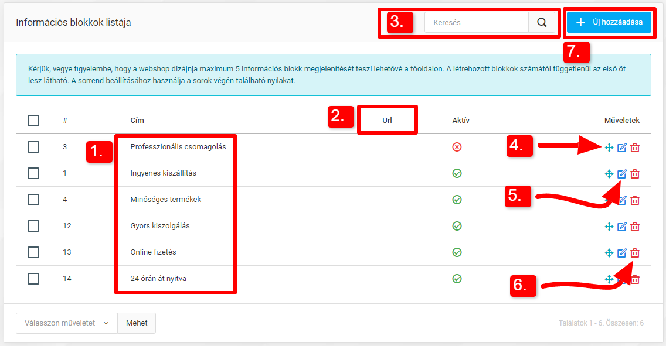666x346 pixels.
Task: Check the box for Ingyenes kiszállítás row
Action: [33, 173]
